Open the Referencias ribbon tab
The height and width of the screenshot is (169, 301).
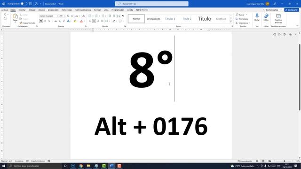click(x=67, y=10)
